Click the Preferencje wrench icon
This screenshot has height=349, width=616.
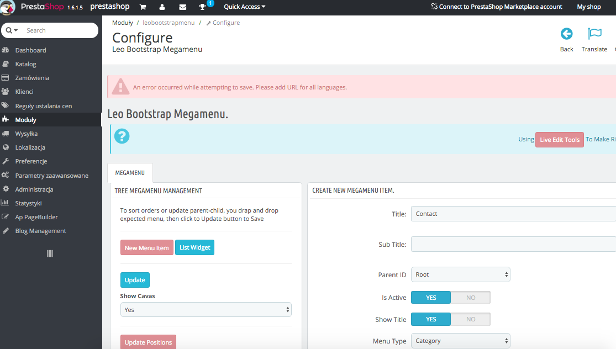(6, 161)
